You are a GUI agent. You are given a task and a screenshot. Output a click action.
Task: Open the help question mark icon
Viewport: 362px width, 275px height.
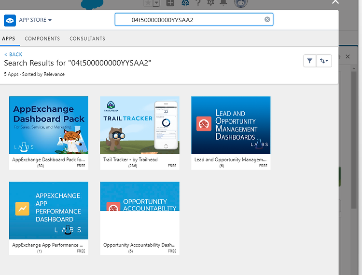click(198, 2)
